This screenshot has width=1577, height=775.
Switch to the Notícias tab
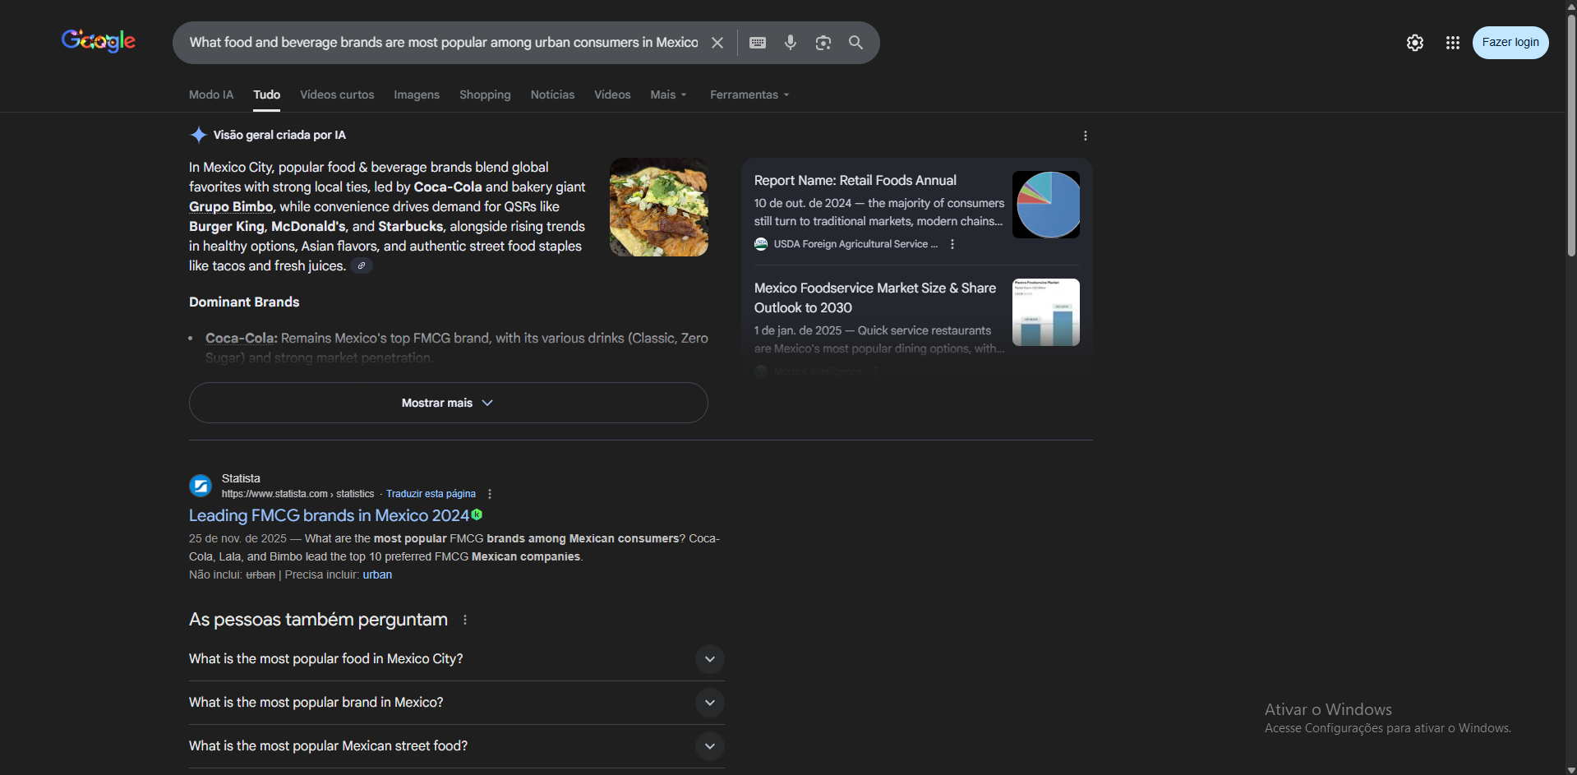pyautogui.click(x=552, y=95)
